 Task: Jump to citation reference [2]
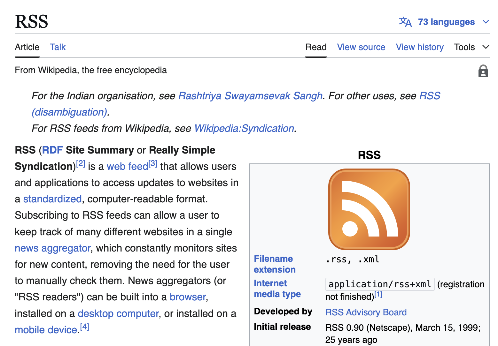pos(81,164)
